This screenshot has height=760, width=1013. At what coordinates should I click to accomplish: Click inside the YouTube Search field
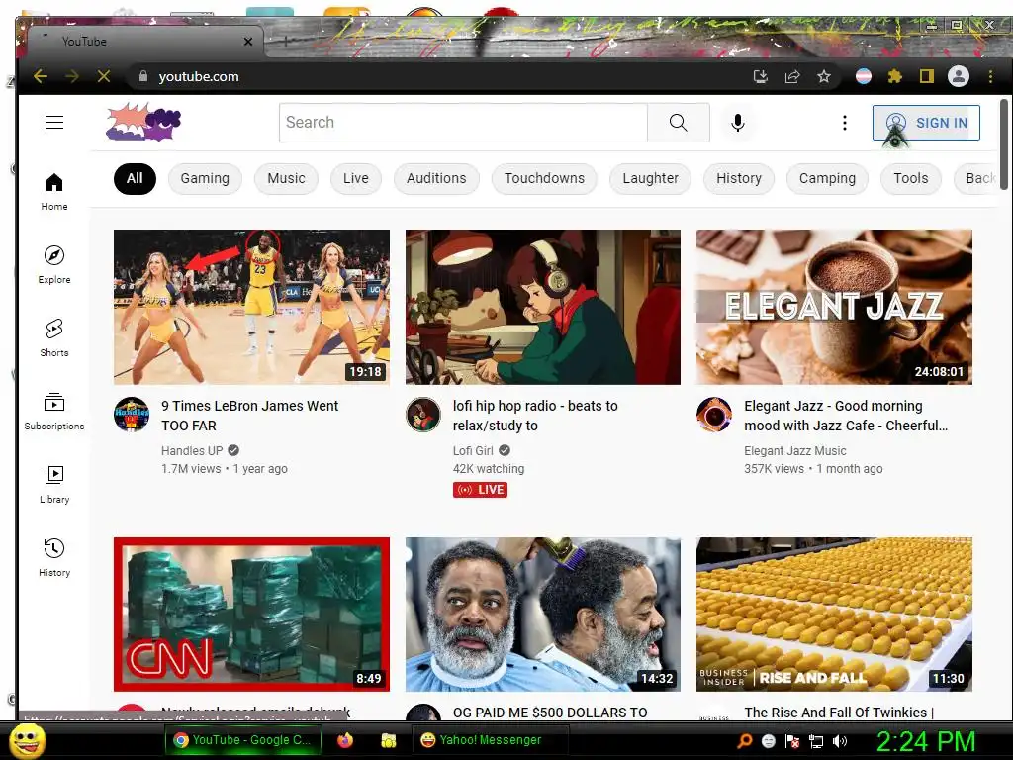tap(463, 122)
